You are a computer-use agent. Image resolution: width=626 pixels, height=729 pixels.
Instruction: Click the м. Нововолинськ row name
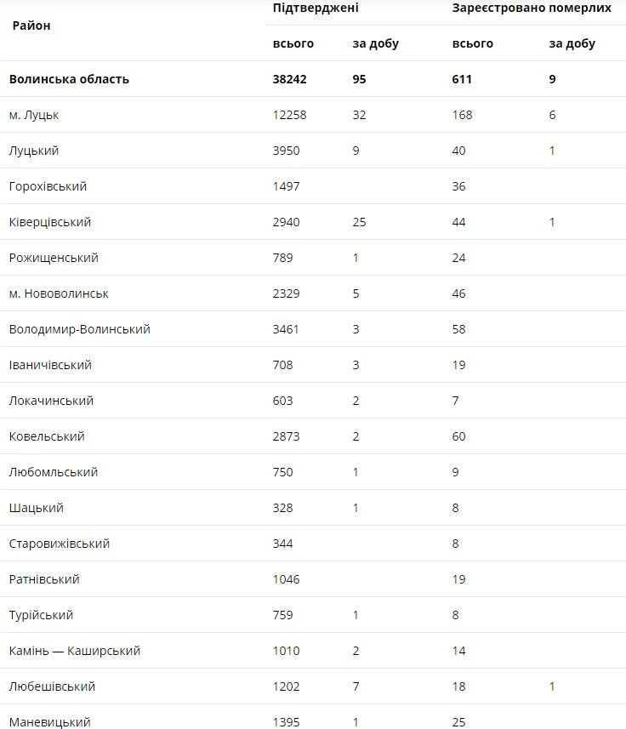59,293
